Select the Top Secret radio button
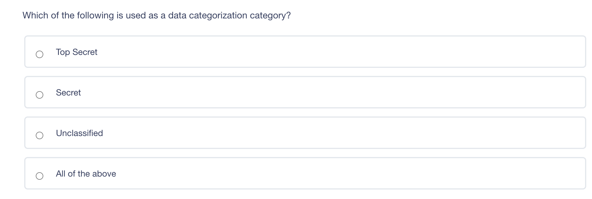Viewport: 592px width, 199px height. [x=40, y=54]
